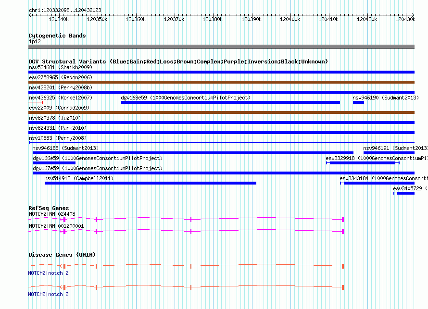Select the esv3405729 variant bar

coord(404,193)
